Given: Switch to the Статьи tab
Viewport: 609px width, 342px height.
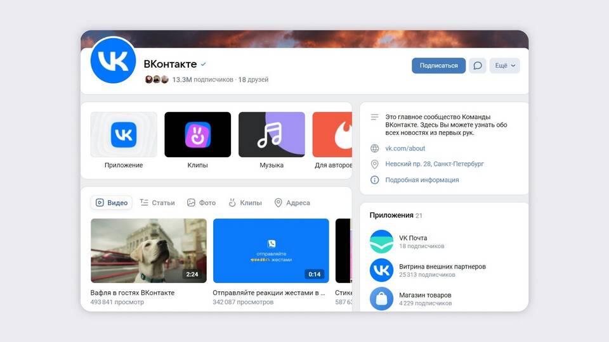Looking at the screenshot, I should click(x=157, y=203).
